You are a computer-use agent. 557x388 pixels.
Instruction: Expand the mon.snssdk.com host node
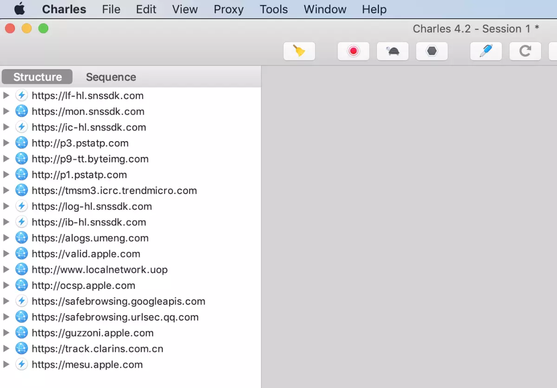point(6,111)
